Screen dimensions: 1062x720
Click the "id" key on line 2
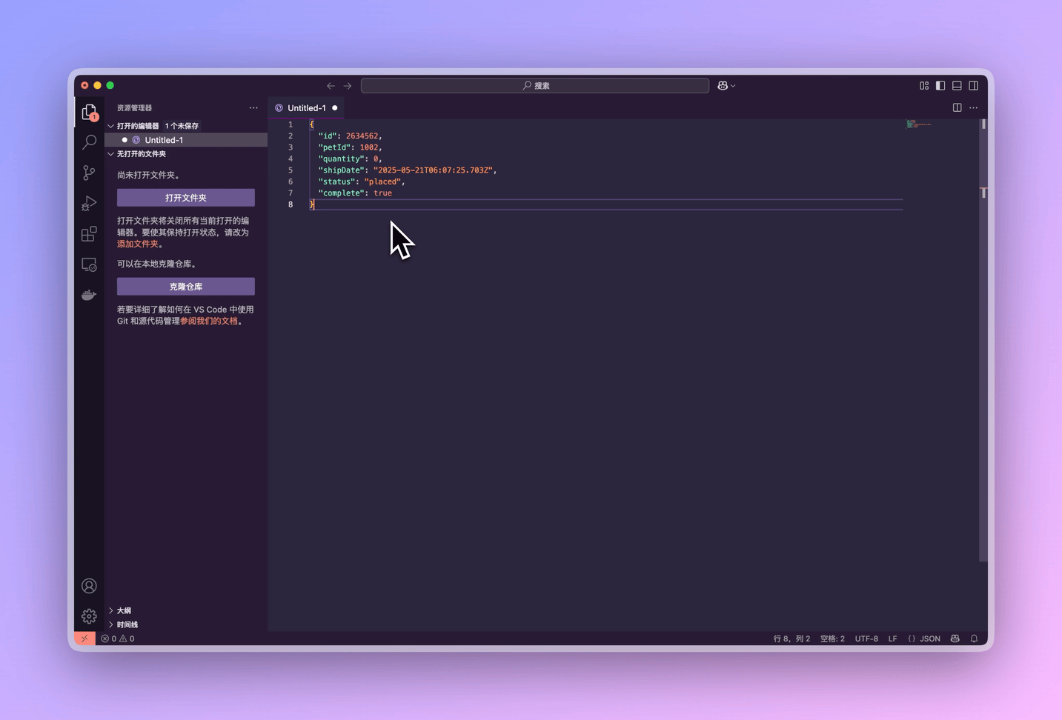328,136
